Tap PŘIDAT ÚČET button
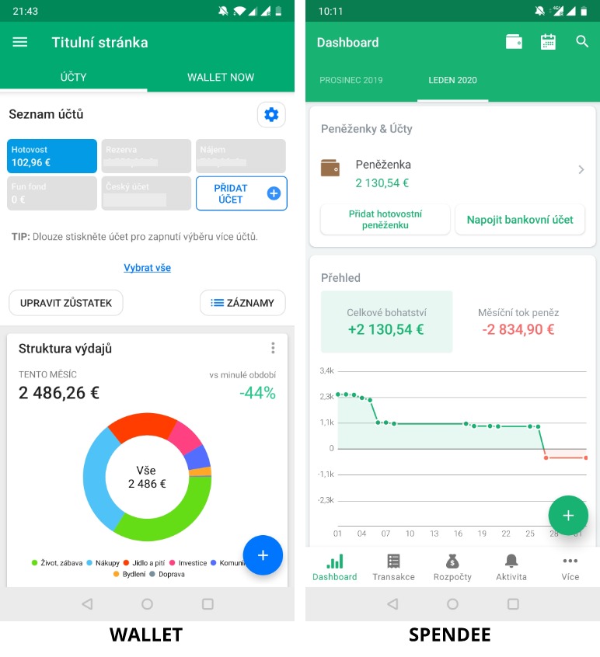The image size is (600, 657). pos(242,193)
